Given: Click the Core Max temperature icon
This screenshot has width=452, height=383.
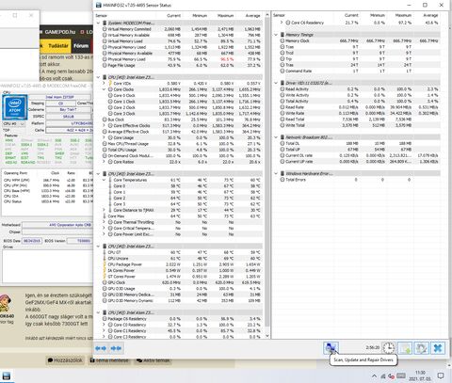Looking at the screenshot, I should point(105,216).
